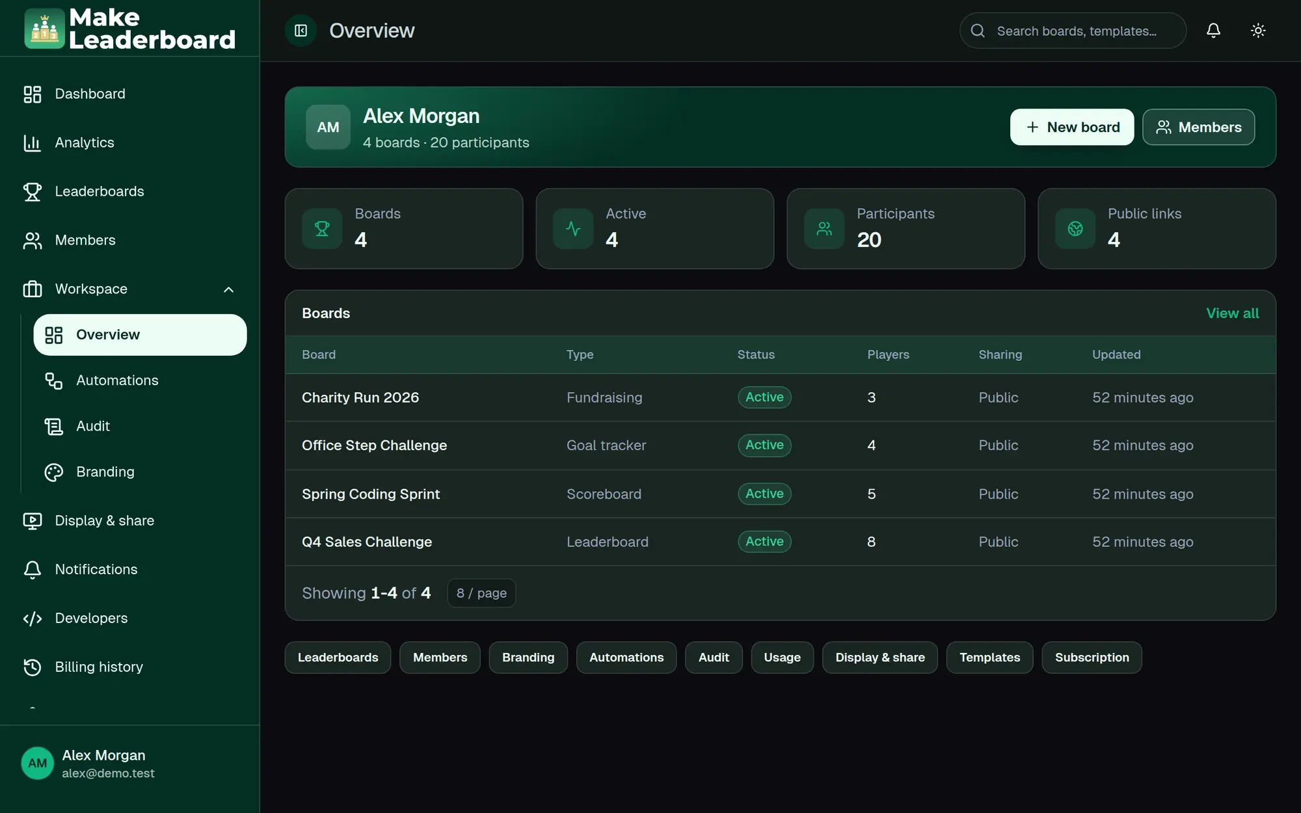Open the Charity Run 2026 board

click(x=360, y=397)
